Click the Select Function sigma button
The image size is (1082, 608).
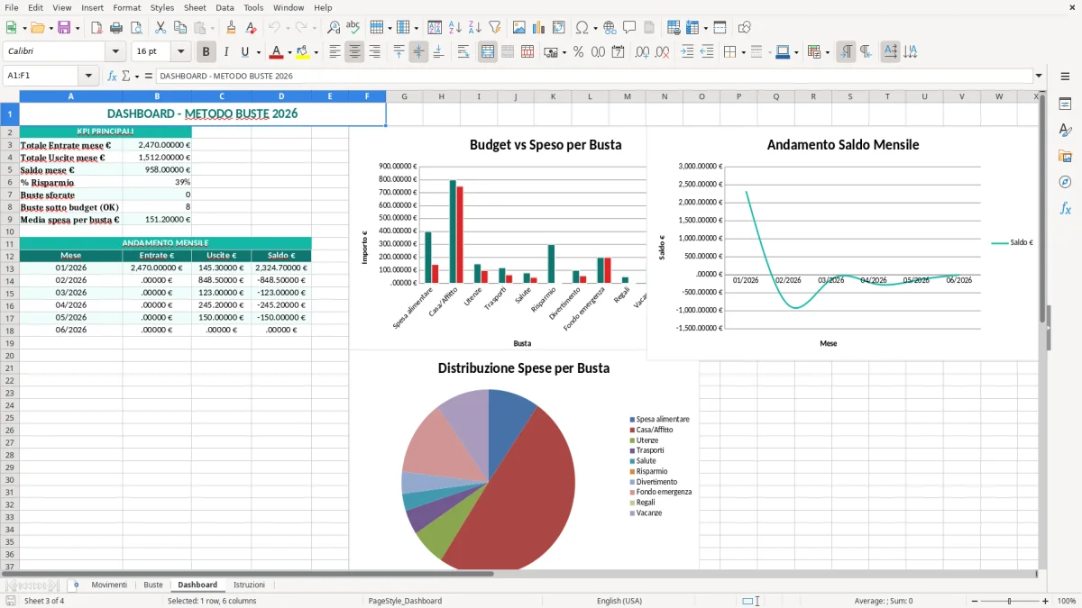[x=126, y=77]
